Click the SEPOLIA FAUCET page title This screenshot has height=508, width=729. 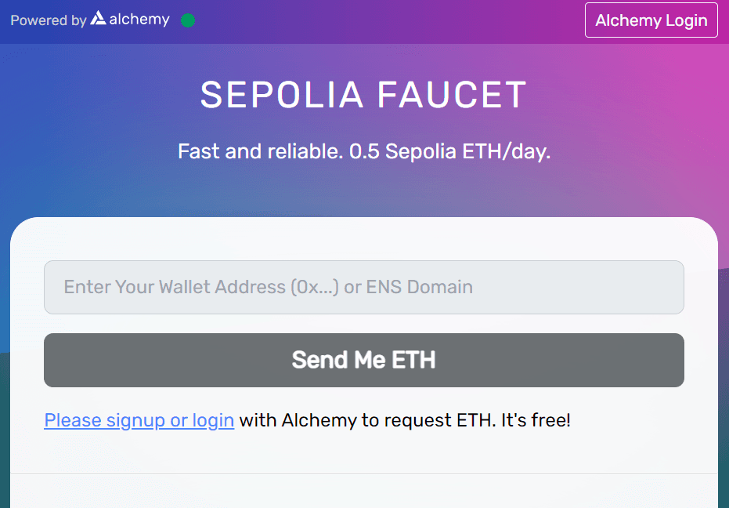click(363, 94)
